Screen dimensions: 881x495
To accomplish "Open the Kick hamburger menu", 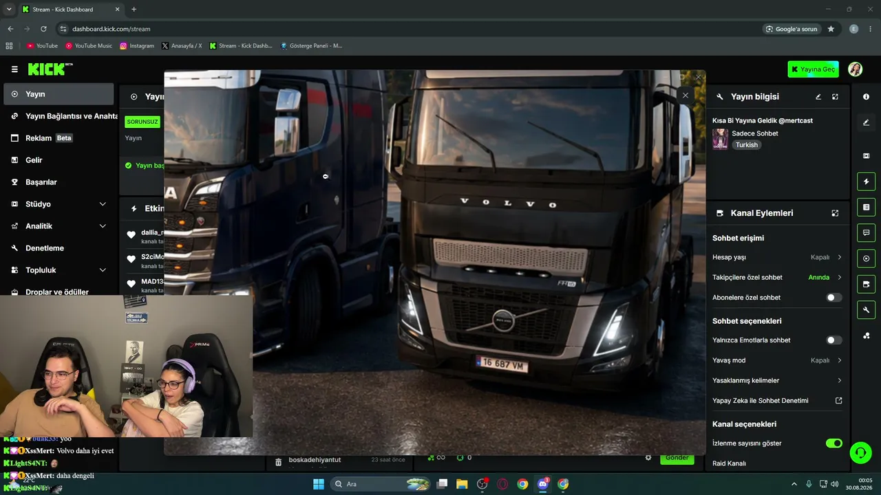I will (14, 69).
